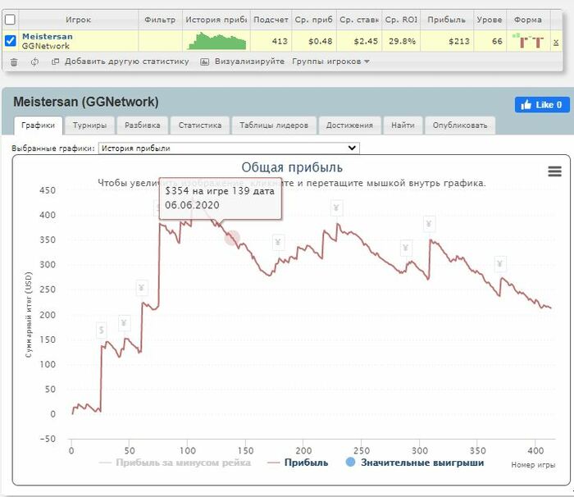
Task: Click the Facebook Like thumbs-up button
Action: [542, 105]
